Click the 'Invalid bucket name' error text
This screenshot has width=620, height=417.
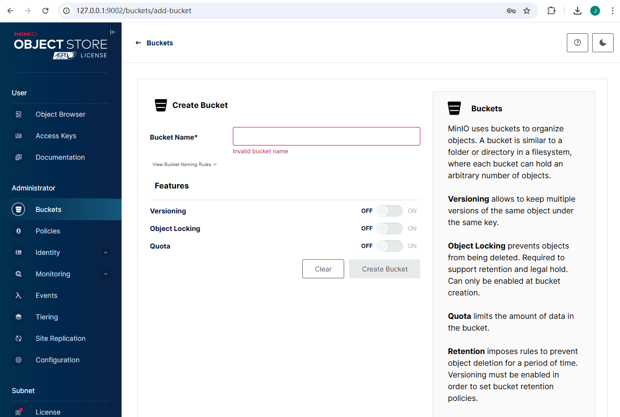(260, 151)
